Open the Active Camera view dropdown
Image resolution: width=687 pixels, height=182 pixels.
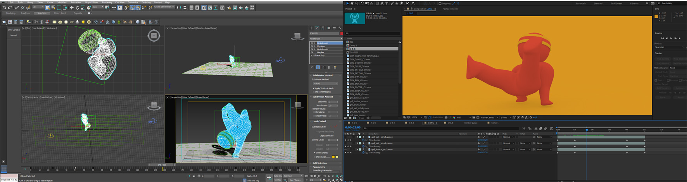488,117
